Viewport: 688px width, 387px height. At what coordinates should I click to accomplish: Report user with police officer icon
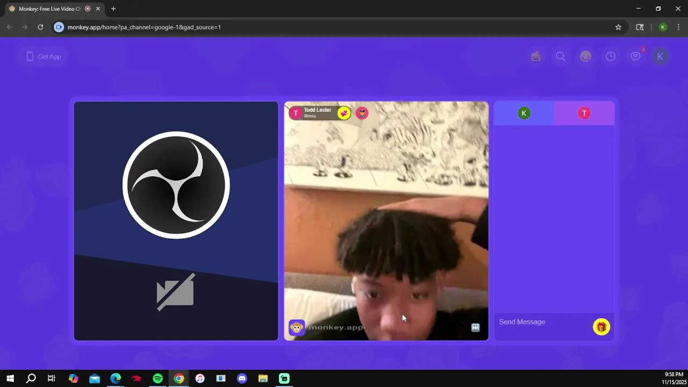point(362,113)
